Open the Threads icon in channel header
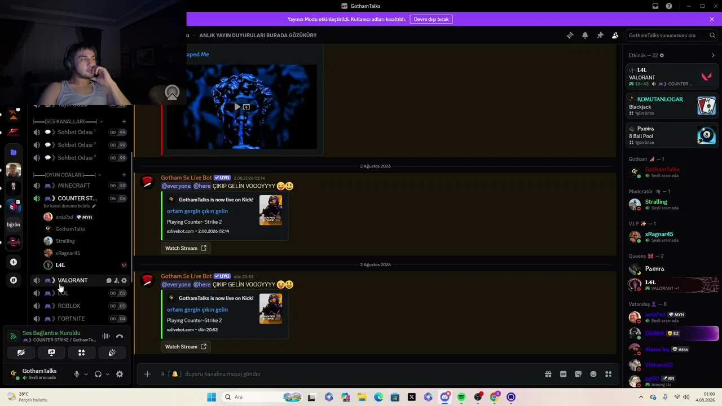Viewport: 722px width, 406px height. click(570, 35)
